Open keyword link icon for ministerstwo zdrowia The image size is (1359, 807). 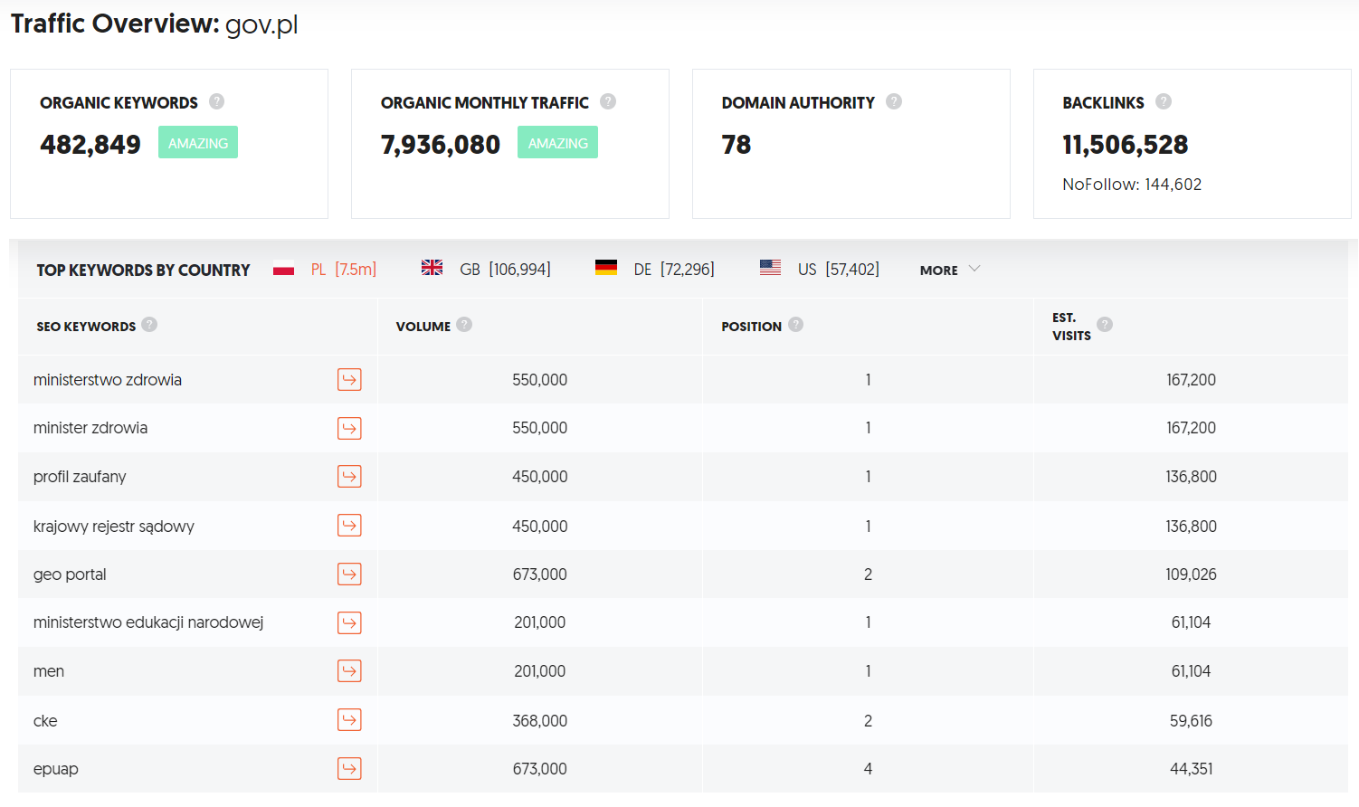tap(349, 380)
